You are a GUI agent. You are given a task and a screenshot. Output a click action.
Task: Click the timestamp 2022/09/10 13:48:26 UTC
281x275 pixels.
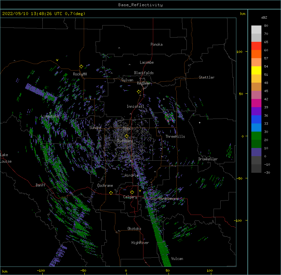[33, 14]
